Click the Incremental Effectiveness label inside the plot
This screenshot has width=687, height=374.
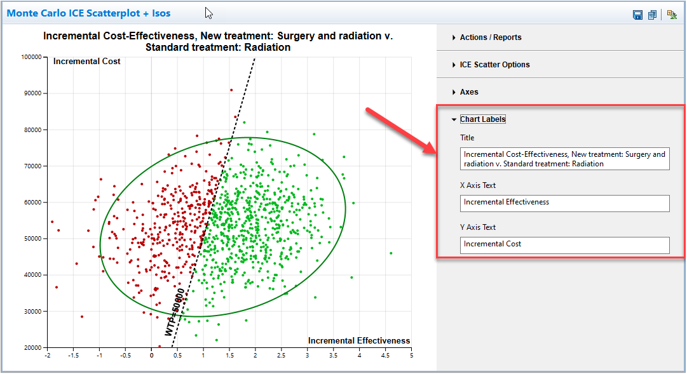pyautogui.click(x=359, y=341)
